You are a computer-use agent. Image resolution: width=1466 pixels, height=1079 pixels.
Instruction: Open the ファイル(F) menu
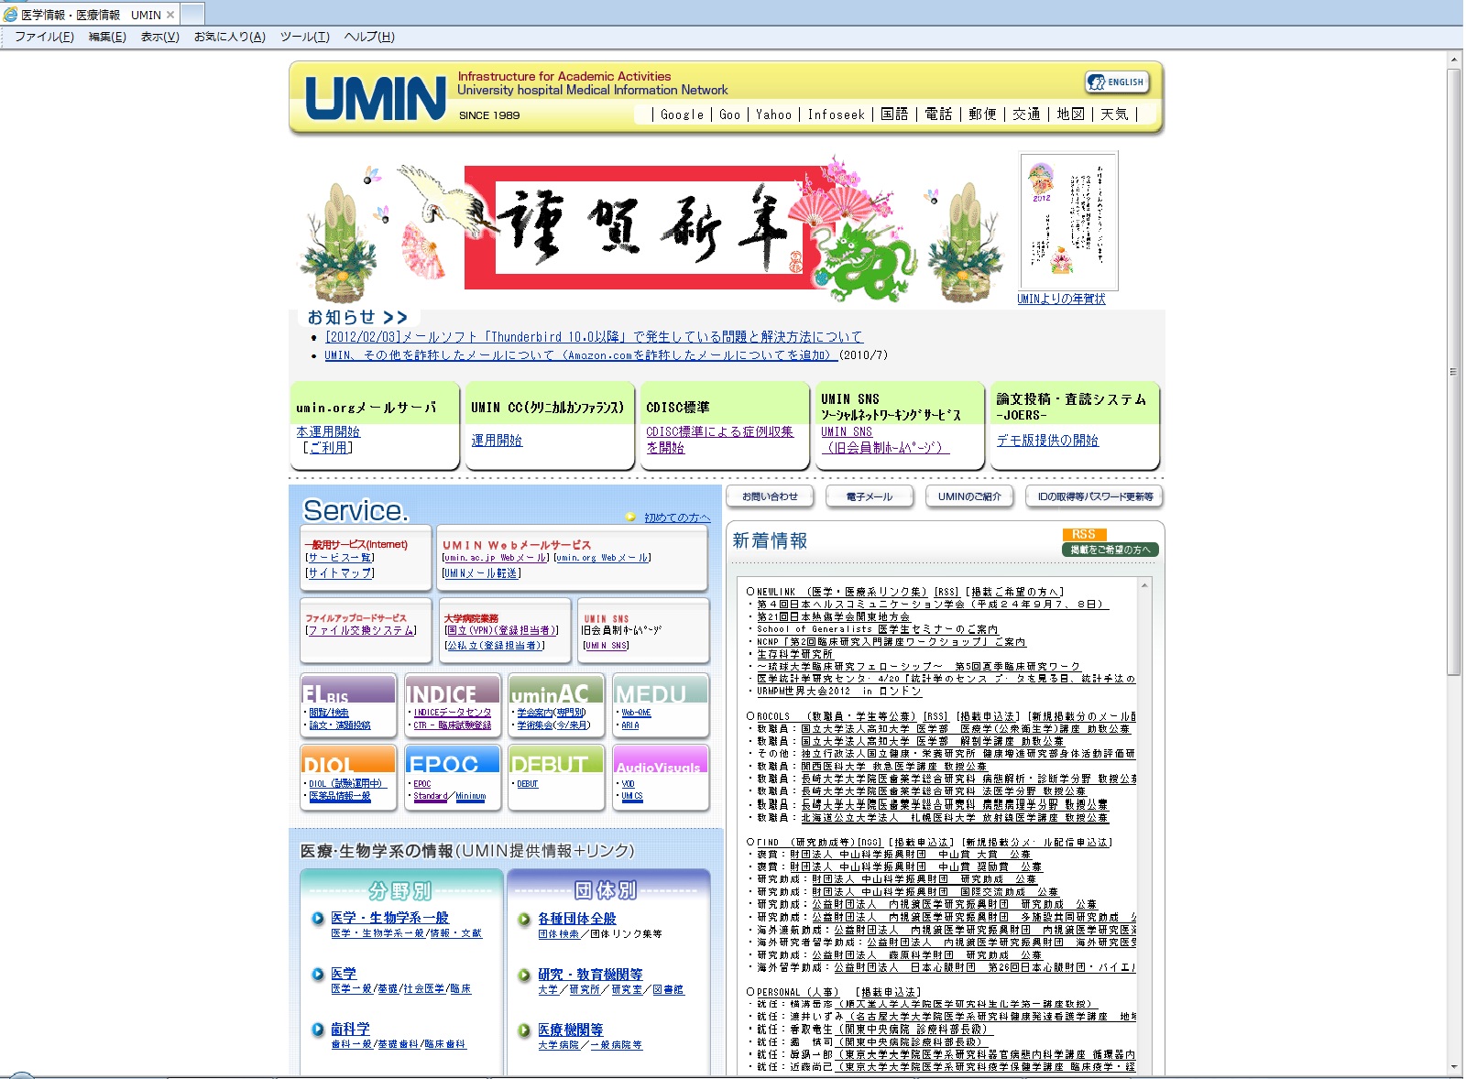point(44,37)
